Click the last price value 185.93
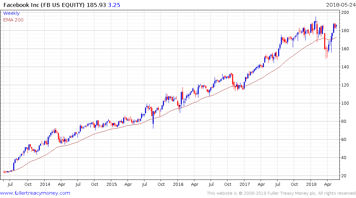The width and height of the screenshot is (356, 198). point(96,5)
